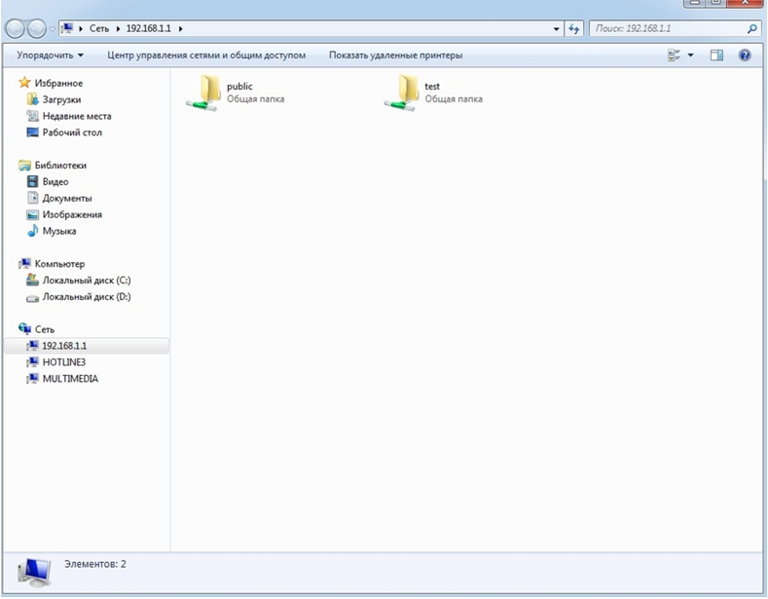768x599 pixels.
Task: Toggle the preview pane icon
Action: coord(717,56)
